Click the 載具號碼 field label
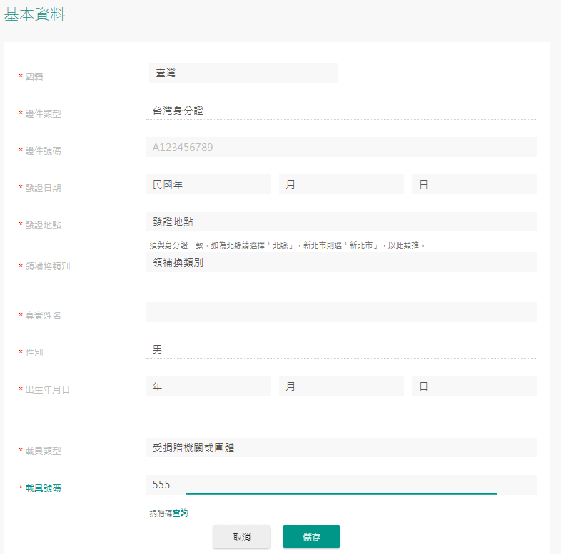 click(x=43, y=488)
